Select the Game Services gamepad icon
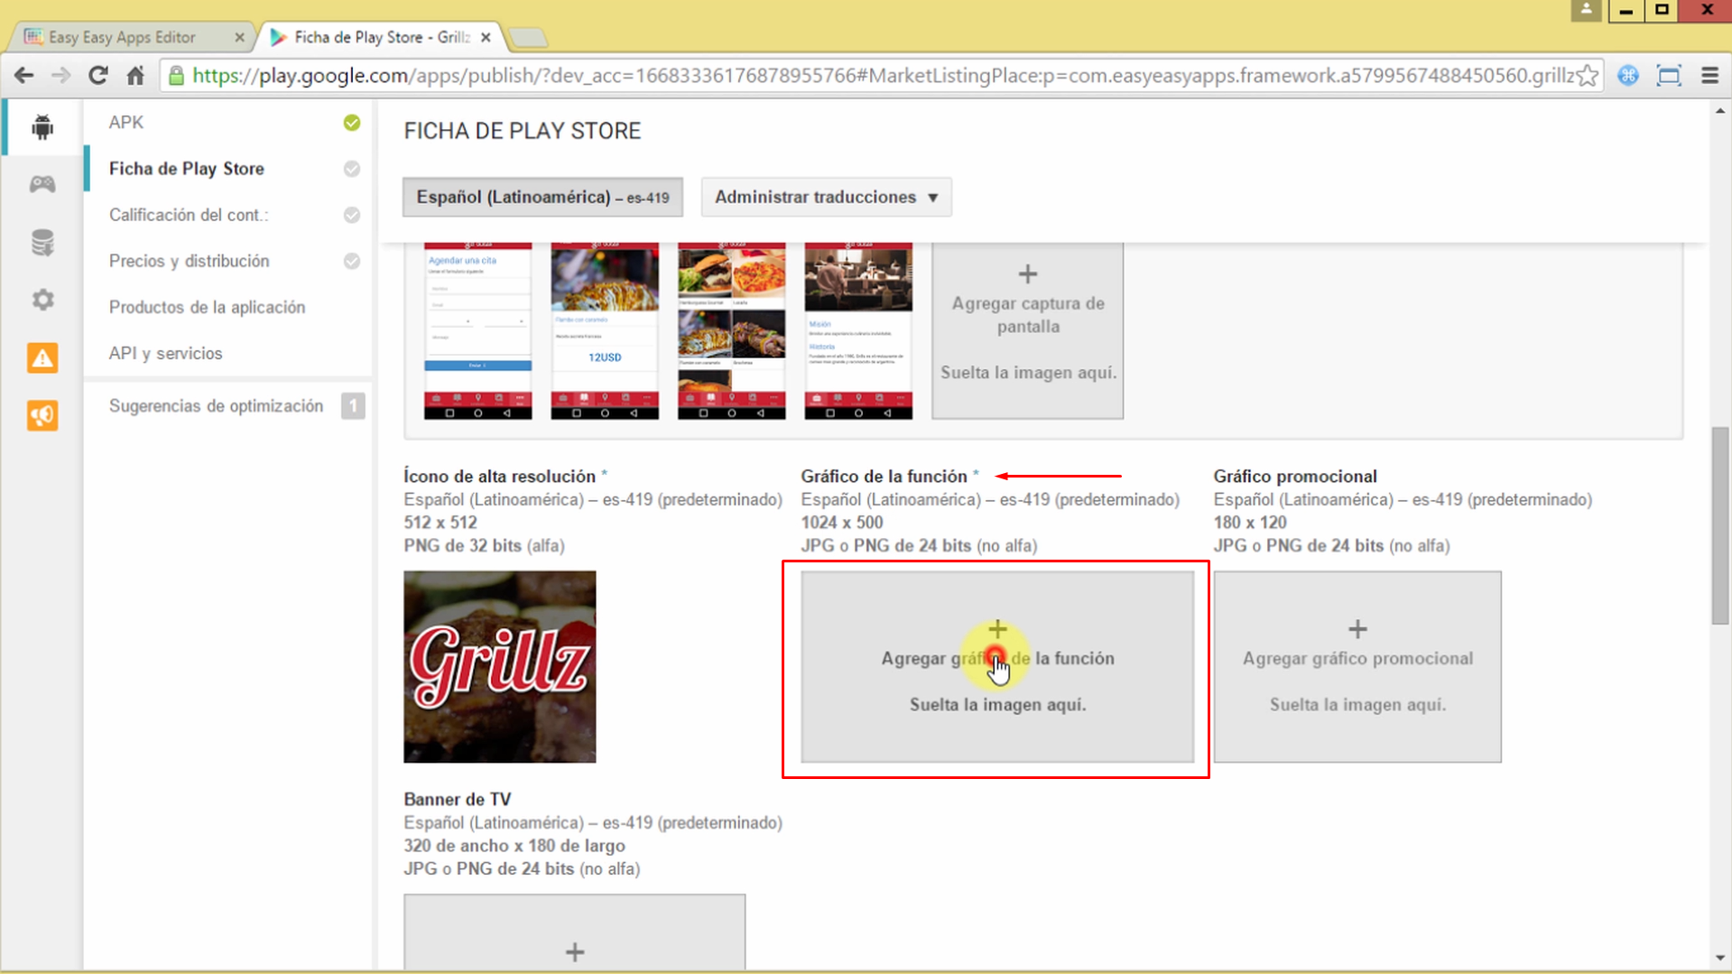Viewport: 1732px width, 974px height. (x=42, y=183)
